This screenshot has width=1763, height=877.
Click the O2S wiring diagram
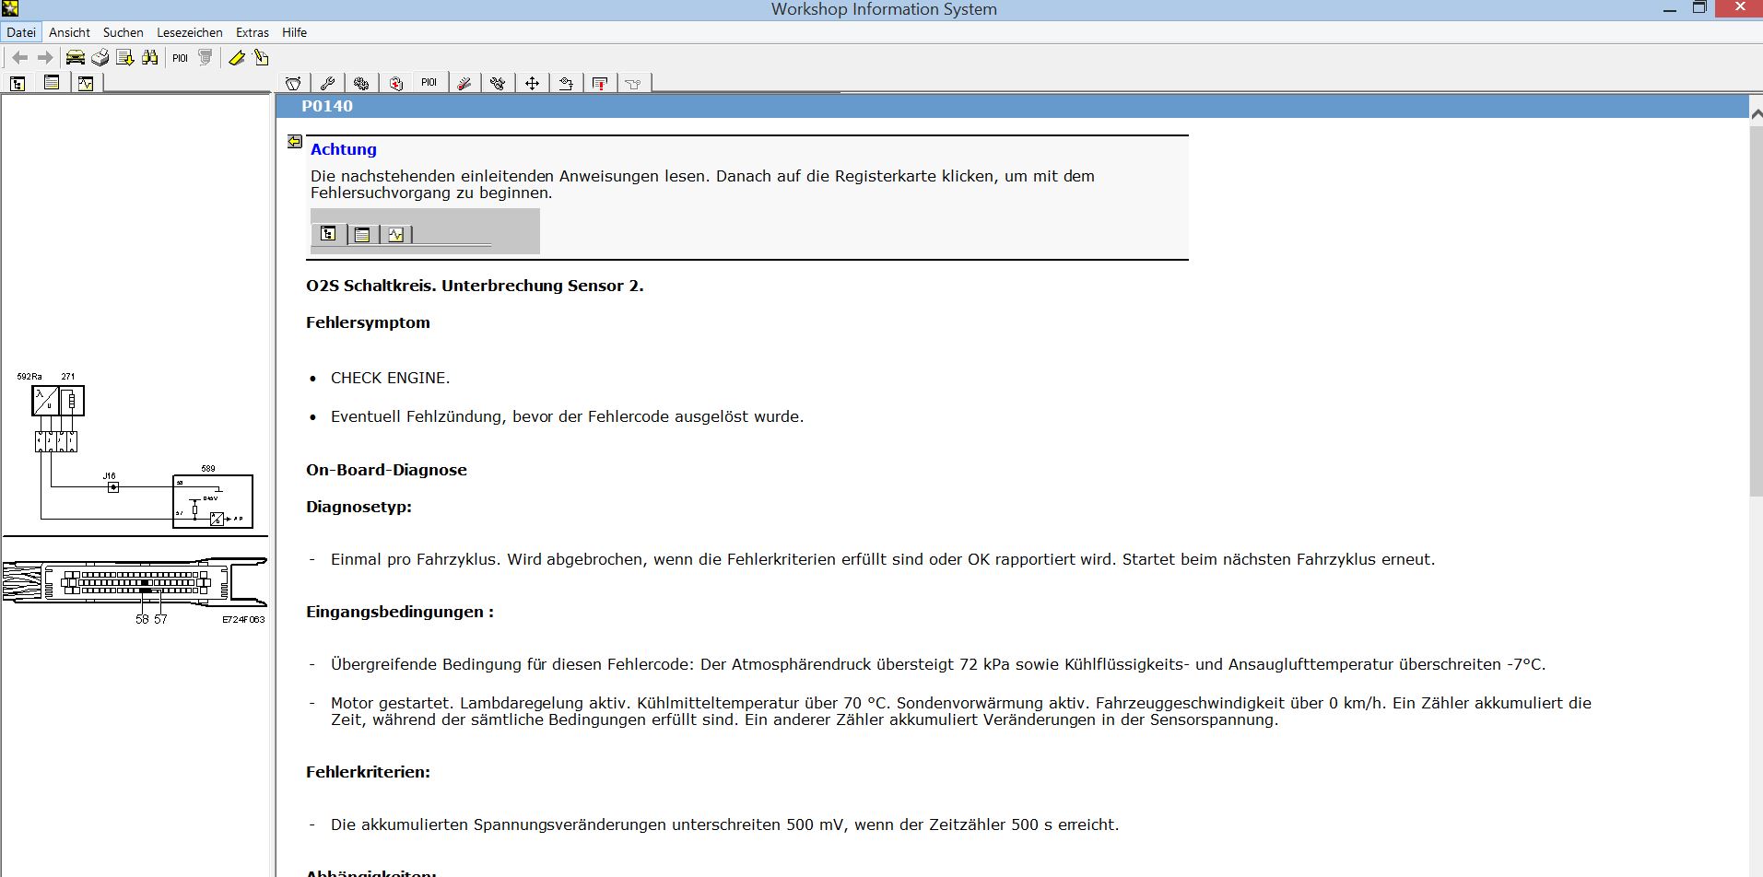(x=135, y=450)
